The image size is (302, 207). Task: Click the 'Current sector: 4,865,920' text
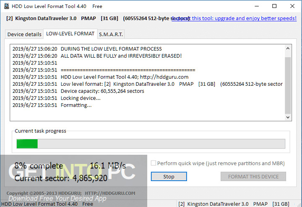pyautogui.click(x=61, y=178)
